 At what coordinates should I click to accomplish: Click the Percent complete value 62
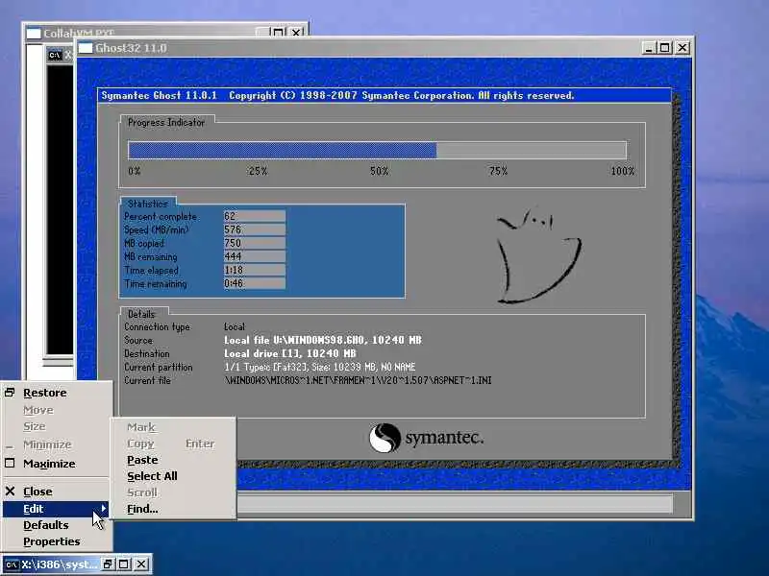(255, 216)
